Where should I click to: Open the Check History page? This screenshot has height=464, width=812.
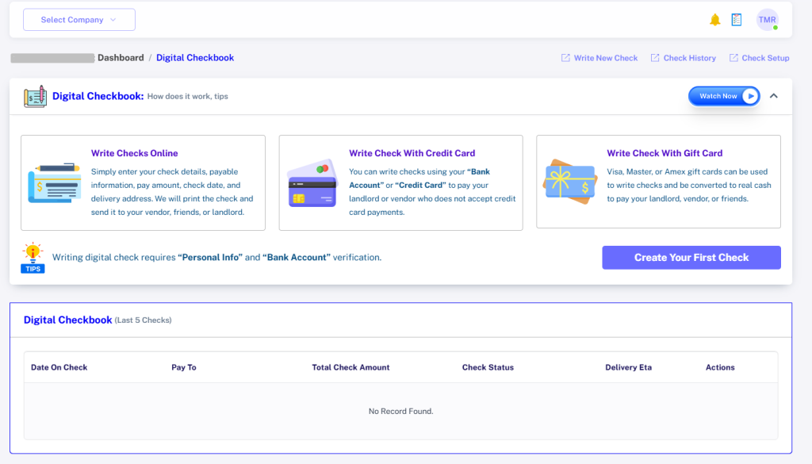pos(689,58)
